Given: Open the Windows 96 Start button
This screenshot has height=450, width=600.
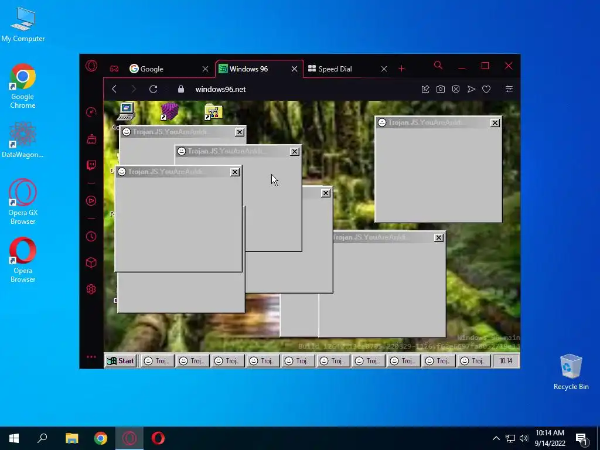Looking at the screenshot, I should 121,361.
